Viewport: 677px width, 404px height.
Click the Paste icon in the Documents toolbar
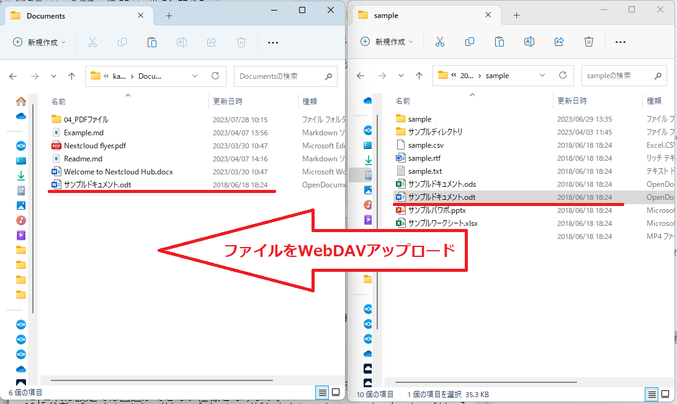coord(151,42)
